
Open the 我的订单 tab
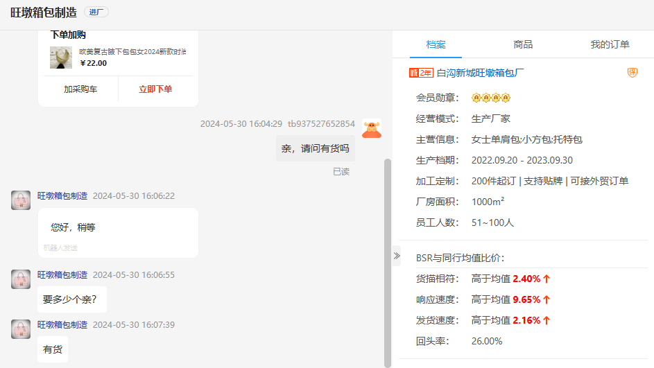610,44
